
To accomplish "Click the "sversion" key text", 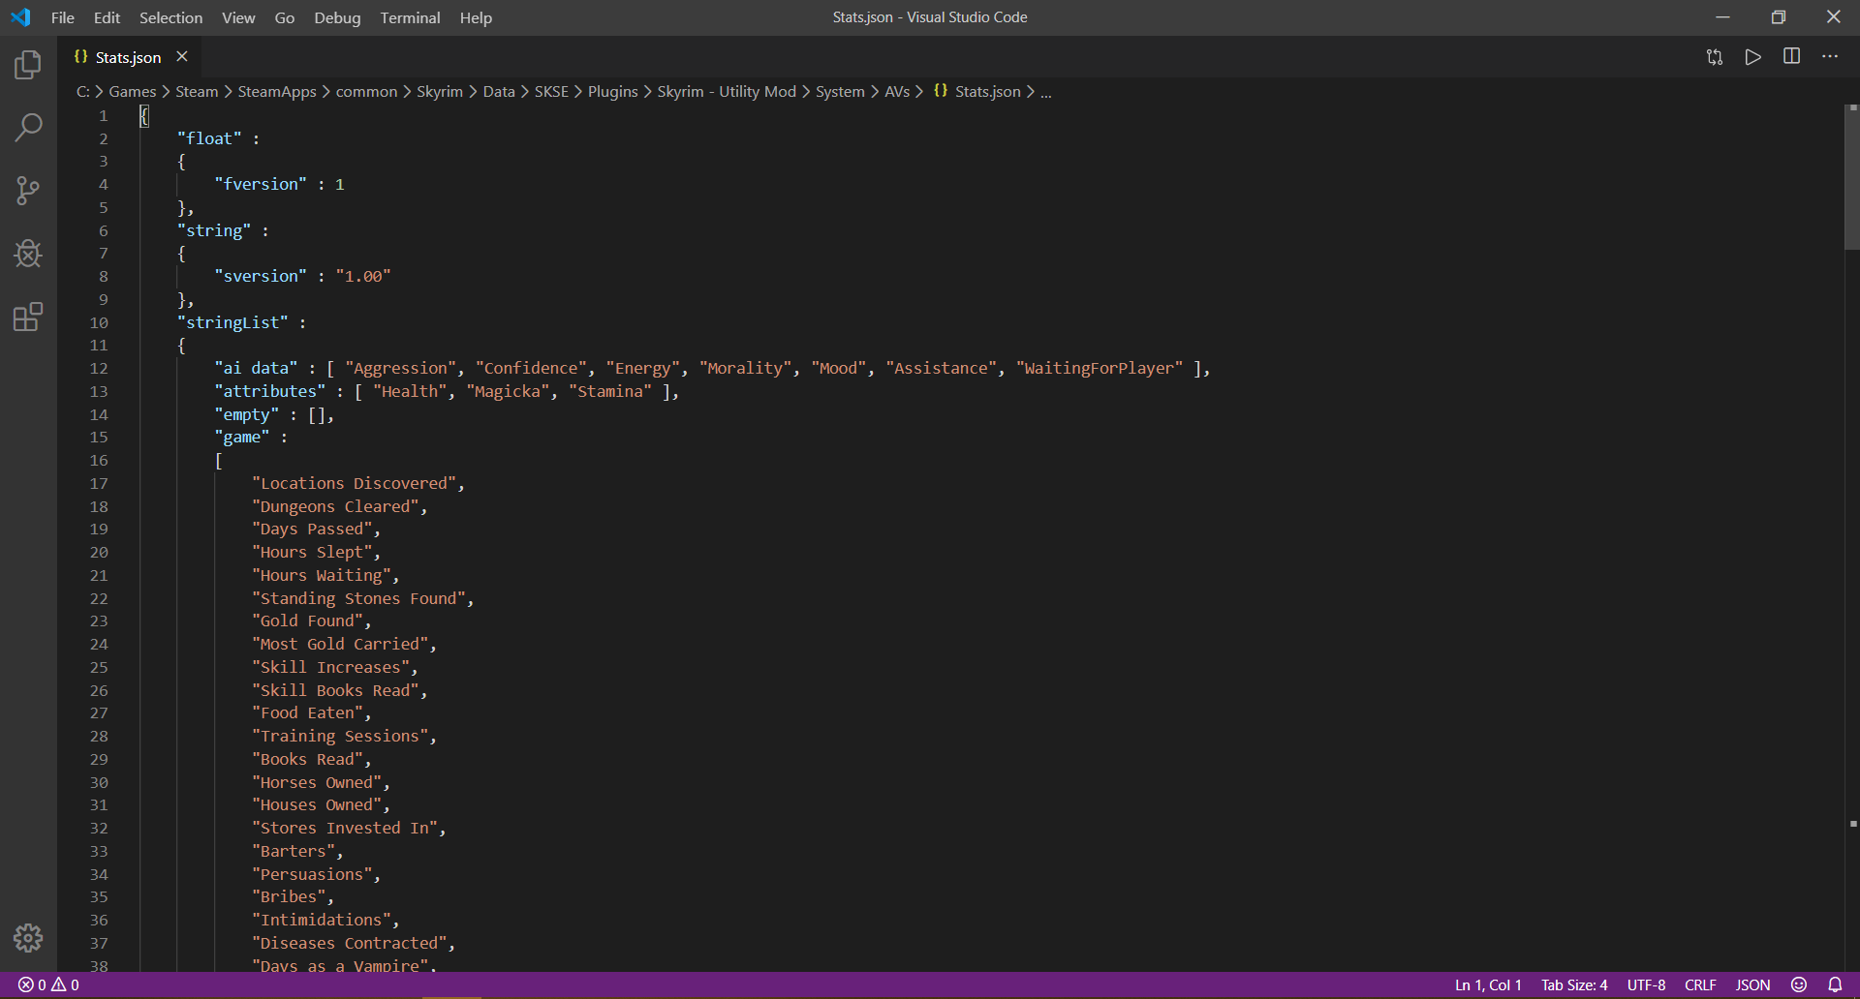I will (x=261, y=276).
